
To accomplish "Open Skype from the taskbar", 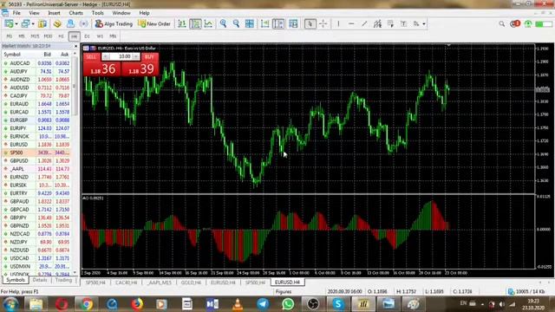I will 338,304.
